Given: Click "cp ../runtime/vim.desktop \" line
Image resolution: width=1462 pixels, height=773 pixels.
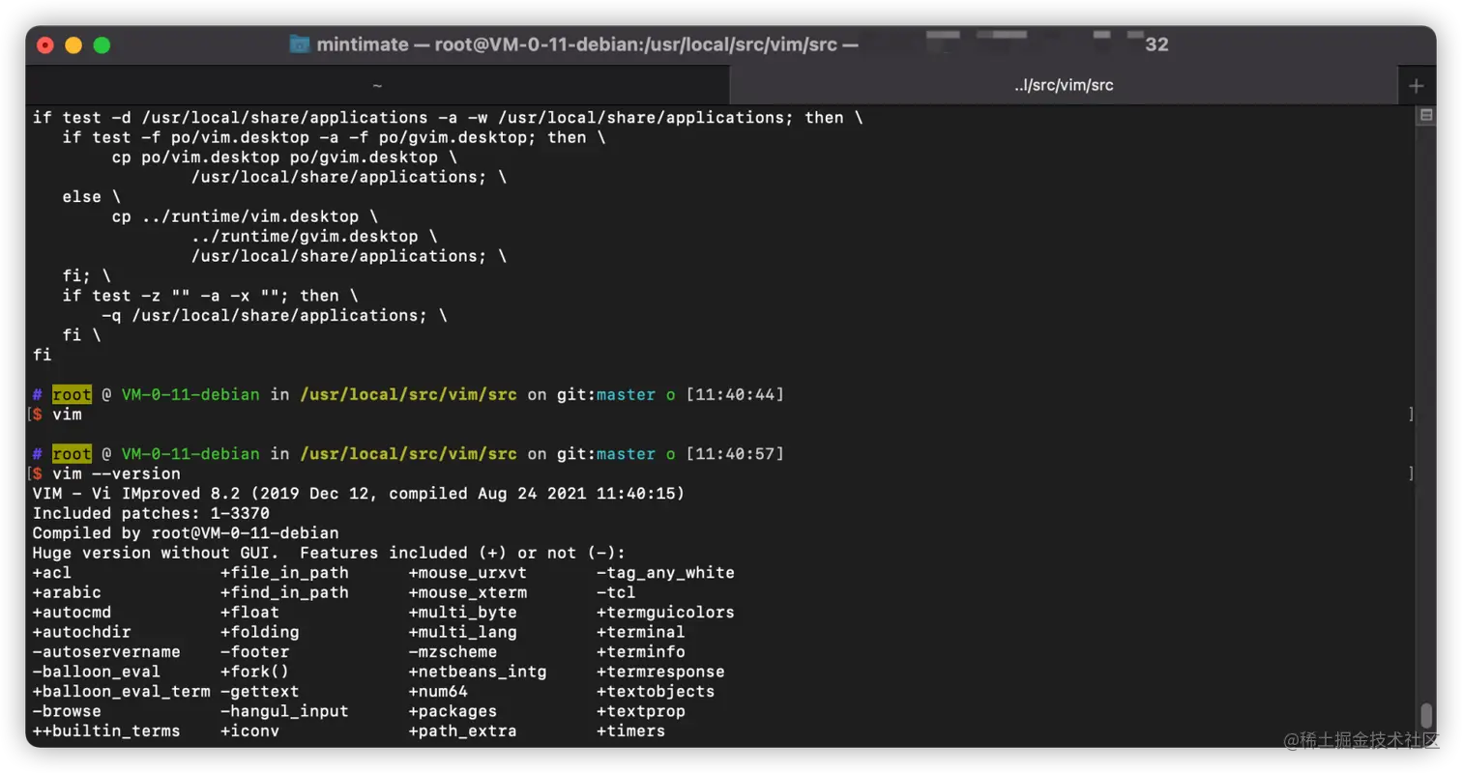Looking at the screenshot, I should [245, 216].
